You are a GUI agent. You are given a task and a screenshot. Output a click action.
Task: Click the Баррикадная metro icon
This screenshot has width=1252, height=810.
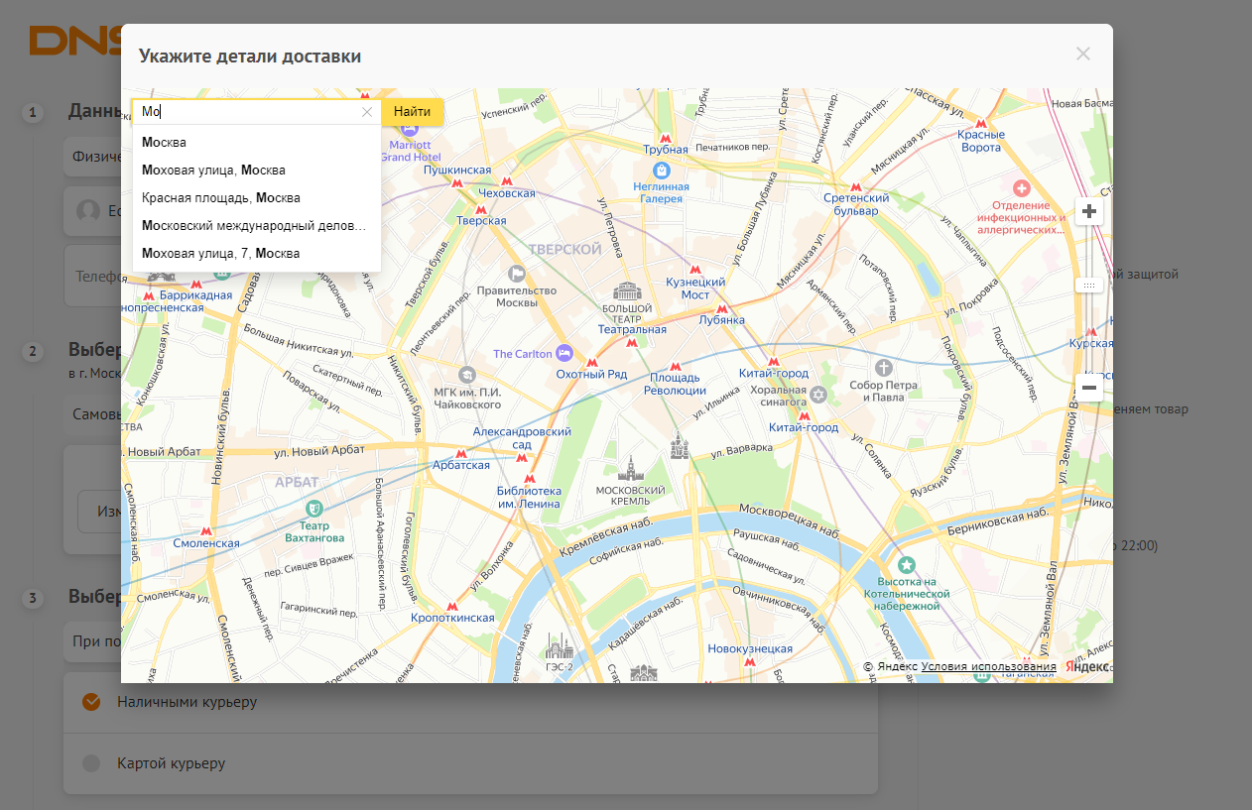pyautogui.click(x=195, y=284)
